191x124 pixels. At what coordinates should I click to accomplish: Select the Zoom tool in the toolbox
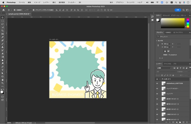3,83
